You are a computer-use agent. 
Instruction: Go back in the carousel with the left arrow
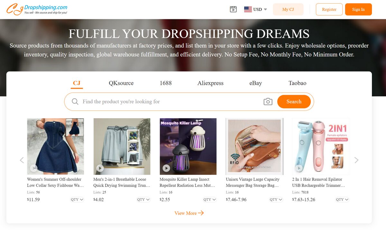tap(22, 160)
